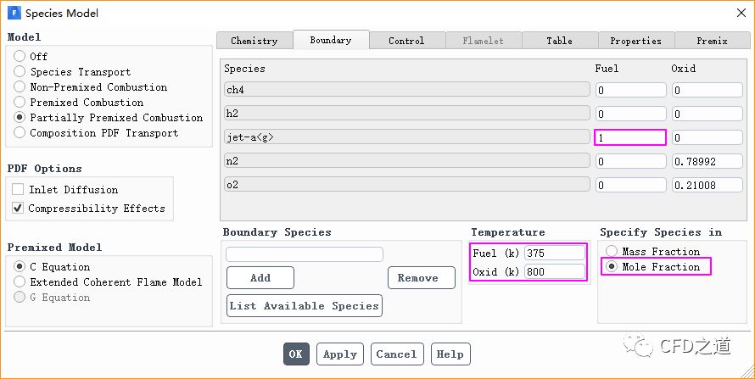Switch to the Premix tab
755x379 pixels.
click(x=712, y=41)
